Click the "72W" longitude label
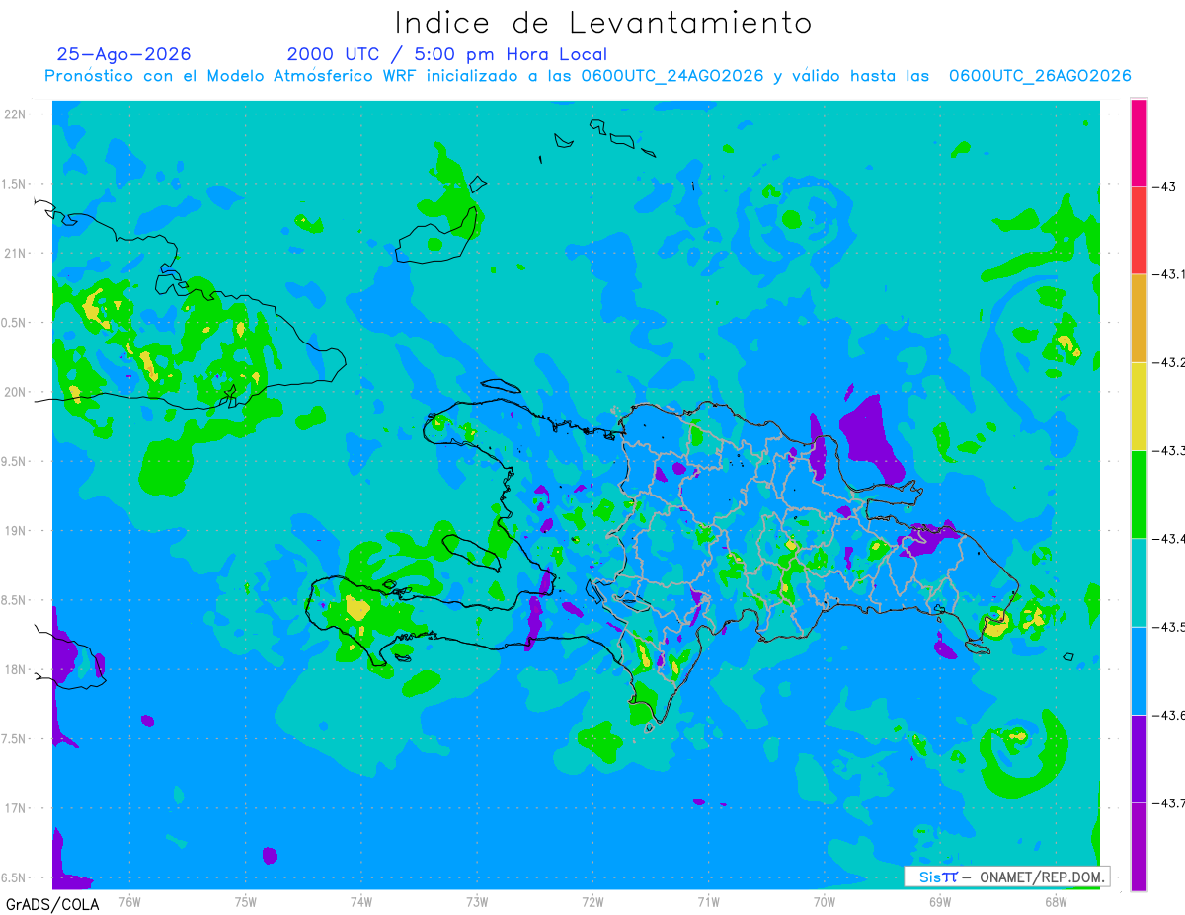Screen dimensions: 1185x915 point(592,901)
